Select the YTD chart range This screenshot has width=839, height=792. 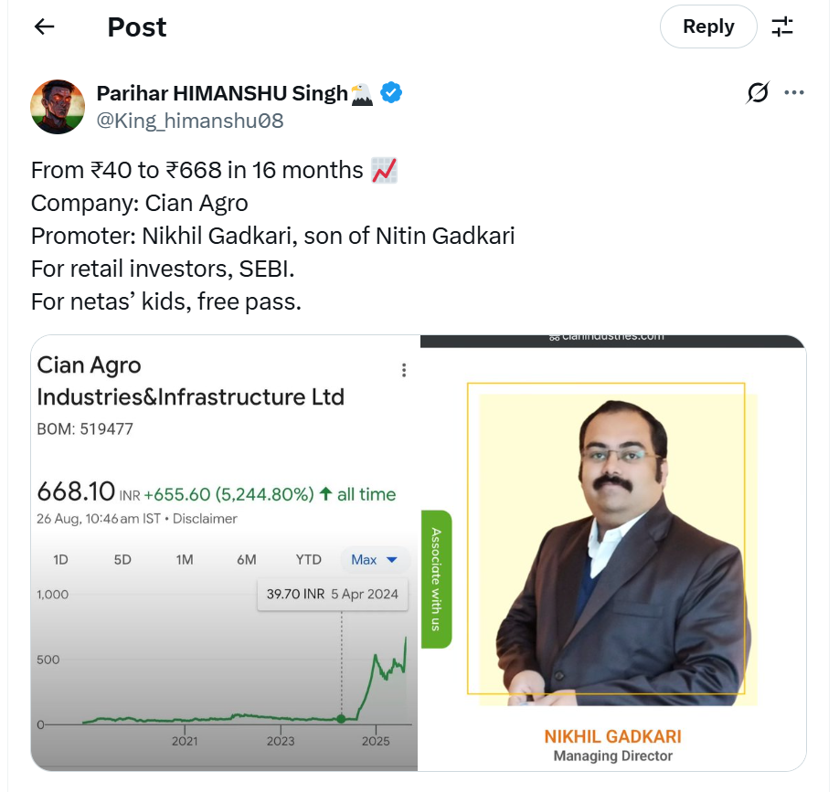pos(308,559)
